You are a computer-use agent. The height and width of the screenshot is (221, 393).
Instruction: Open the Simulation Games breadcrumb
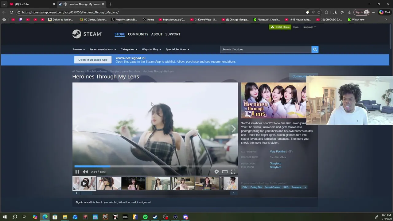(x=97, y=71)
